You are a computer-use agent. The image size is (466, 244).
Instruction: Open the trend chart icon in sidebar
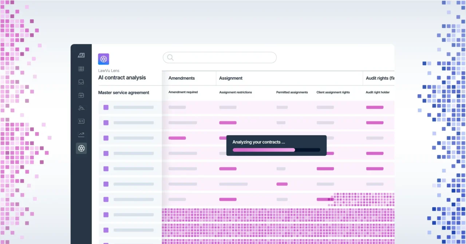tap(81, 135)
